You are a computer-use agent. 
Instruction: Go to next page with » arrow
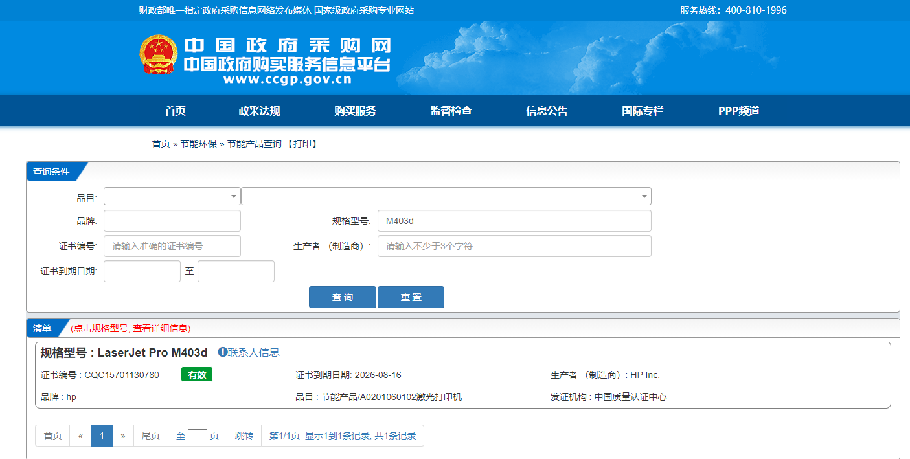point(123,436)
